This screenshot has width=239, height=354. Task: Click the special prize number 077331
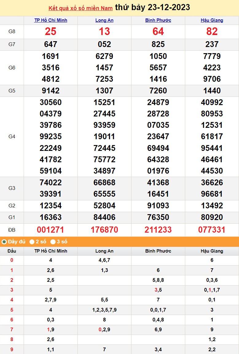click(212, 230)
